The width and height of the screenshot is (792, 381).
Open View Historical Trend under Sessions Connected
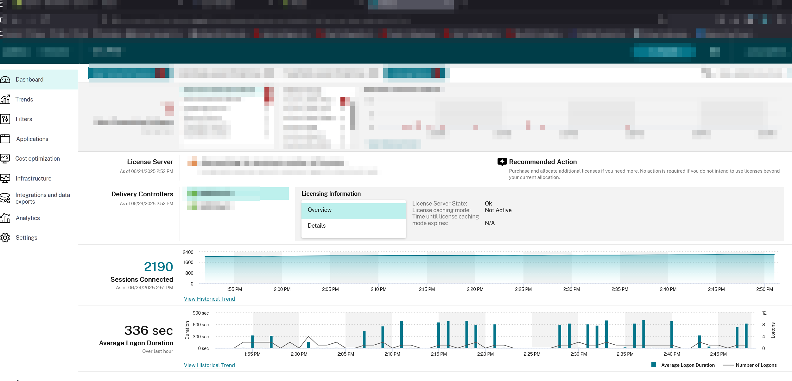[209, 299]
